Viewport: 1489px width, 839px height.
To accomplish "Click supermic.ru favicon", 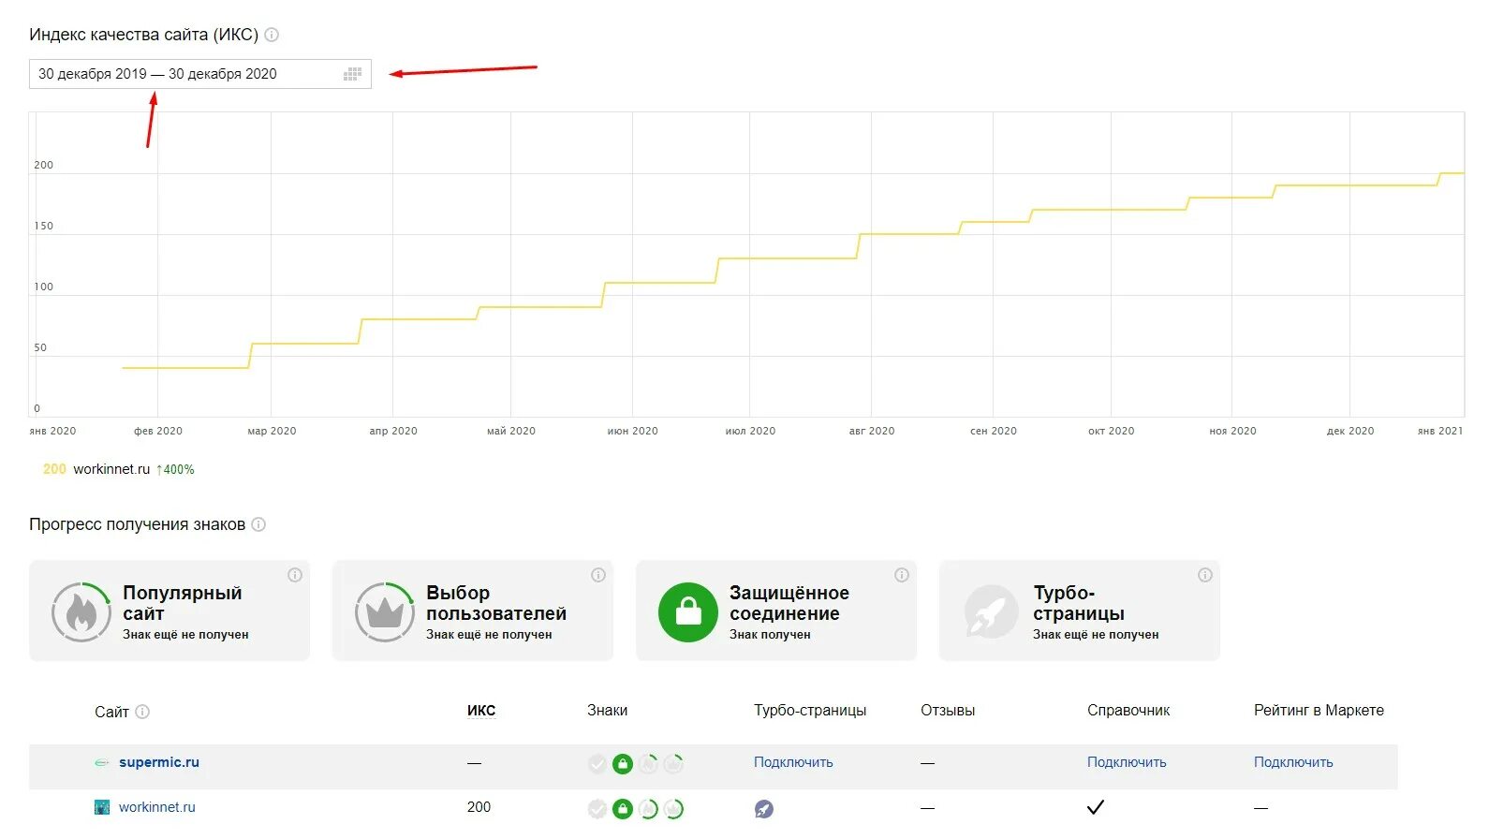I will 102,762.
